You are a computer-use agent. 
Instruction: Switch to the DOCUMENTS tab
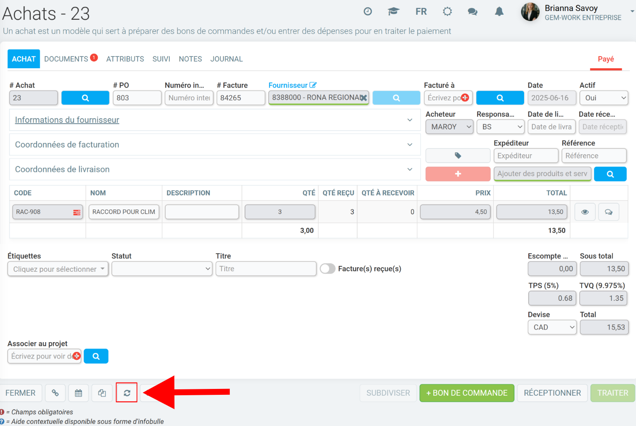coord(66,59)
